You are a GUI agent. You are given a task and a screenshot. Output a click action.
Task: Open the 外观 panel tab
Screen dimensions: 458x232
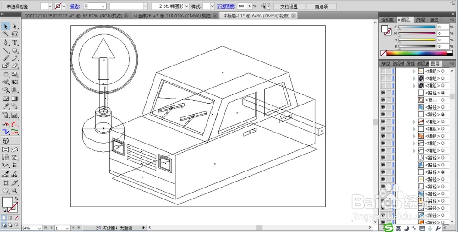click(x=420, y=20)
